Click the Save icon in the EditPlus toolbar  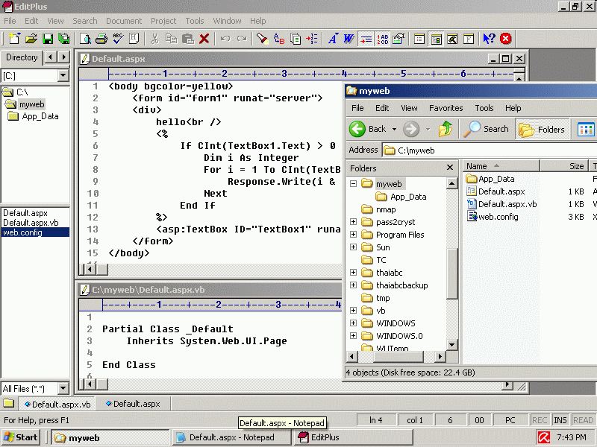[48, 39]
